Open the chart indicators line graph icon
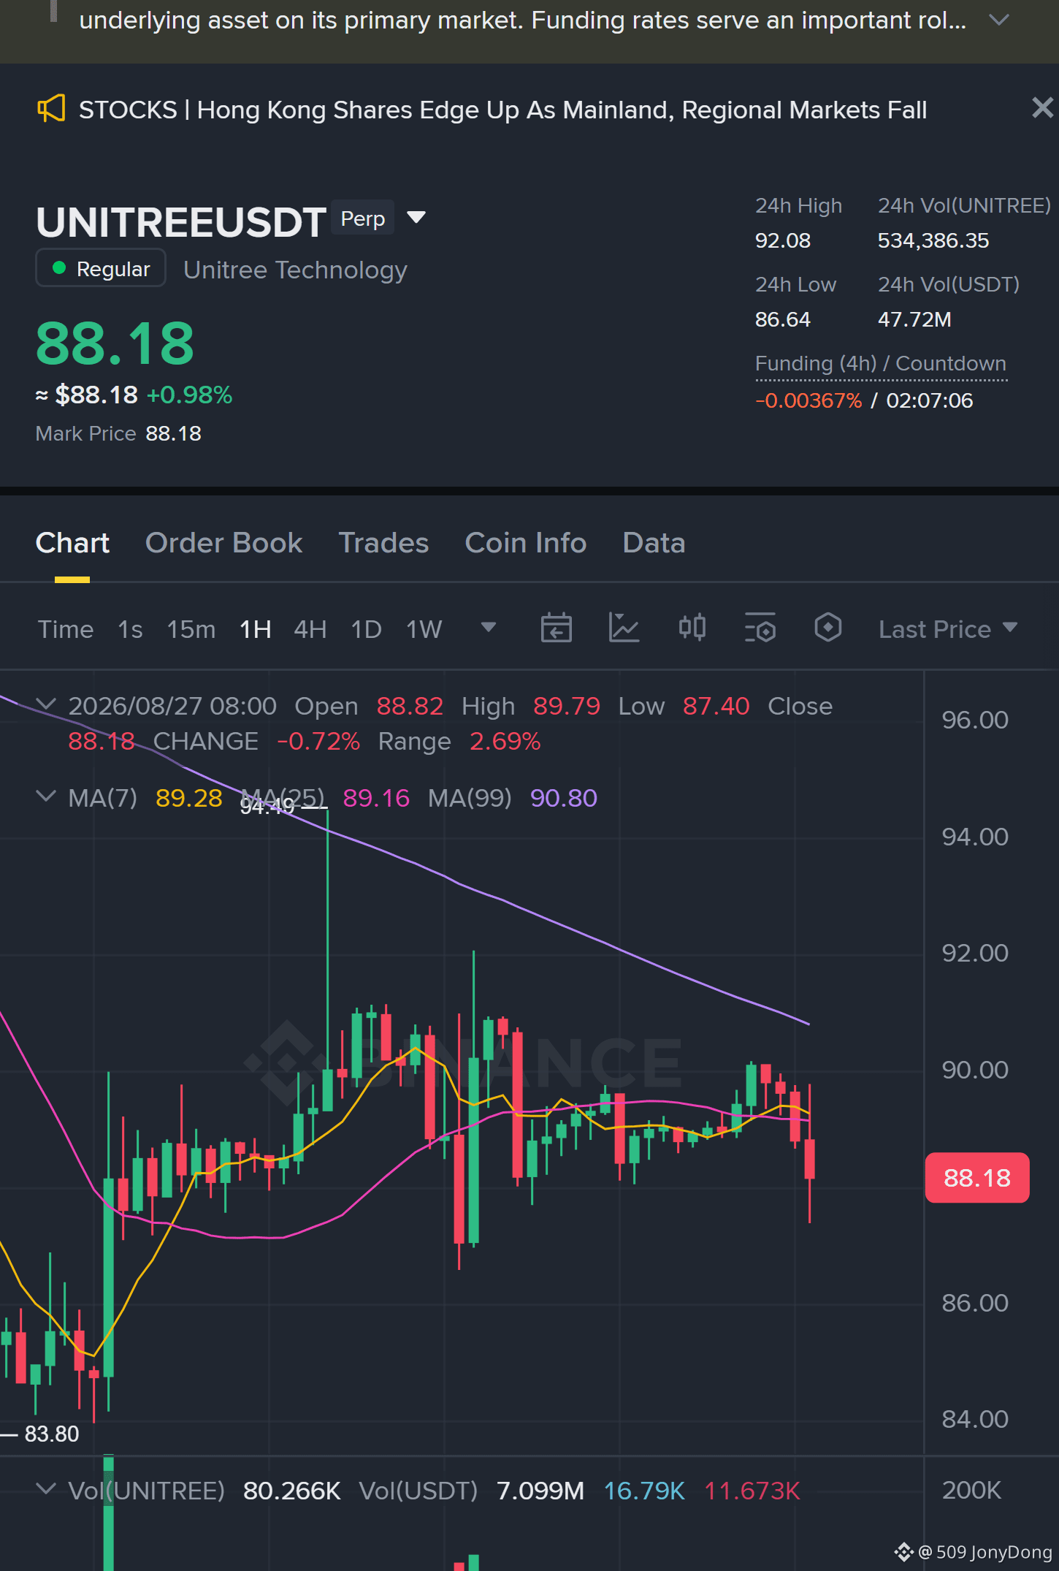The height and width of the screenshot is (1571, 1059). coord(624,628)
